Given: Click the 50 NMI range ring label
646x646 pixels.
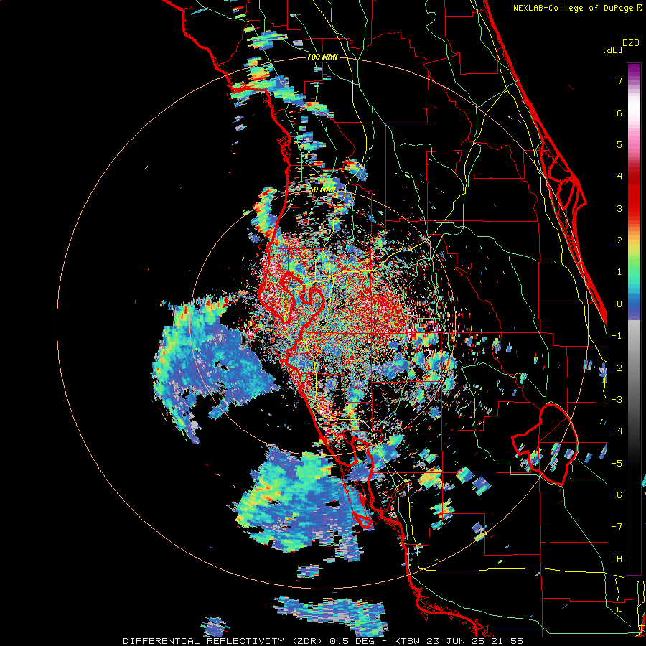Looking at the screenshot, I should 322,189.
